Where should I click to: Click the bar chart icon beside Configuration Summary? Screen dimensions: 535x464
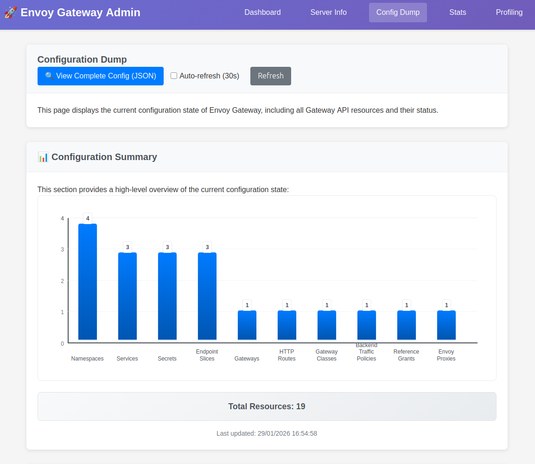43,157
